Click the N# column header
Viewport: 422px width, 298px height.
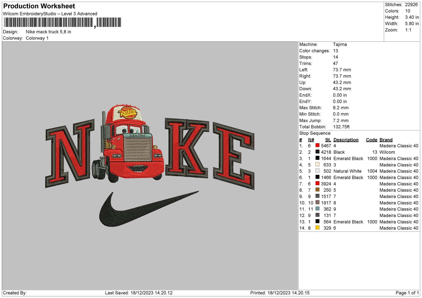point(311,140)
